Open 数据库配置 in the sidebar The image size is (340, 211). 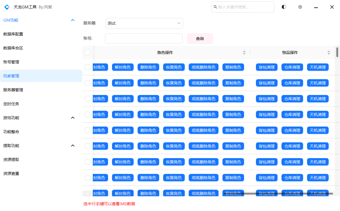tap(13, 34)
